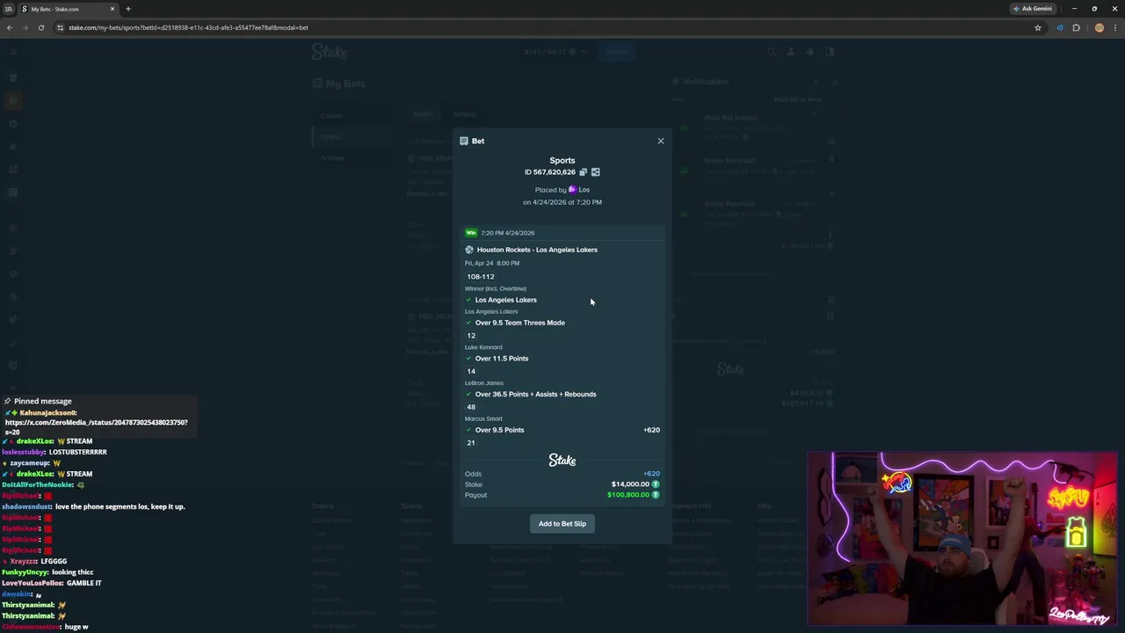The width and height of the screenshot is (1125, 633).
Task: Click the green Win status badge
Action: point(471,233)
